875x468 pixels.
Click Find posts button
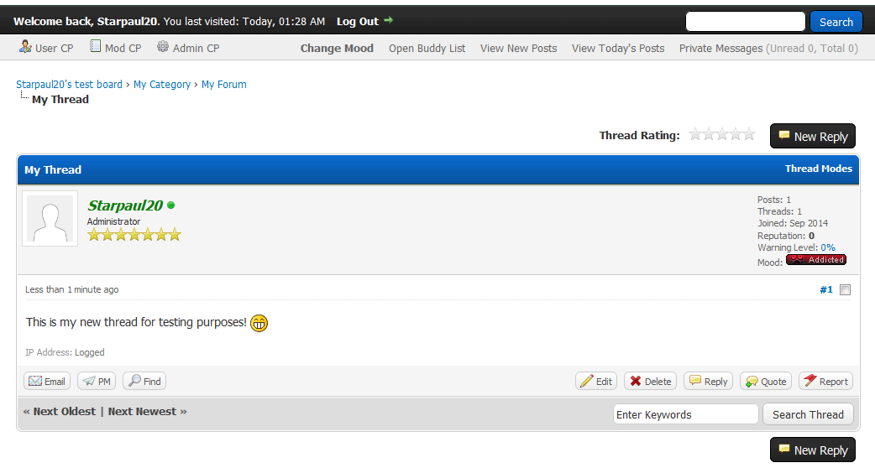pyautogui.click(x=144, y=381)
